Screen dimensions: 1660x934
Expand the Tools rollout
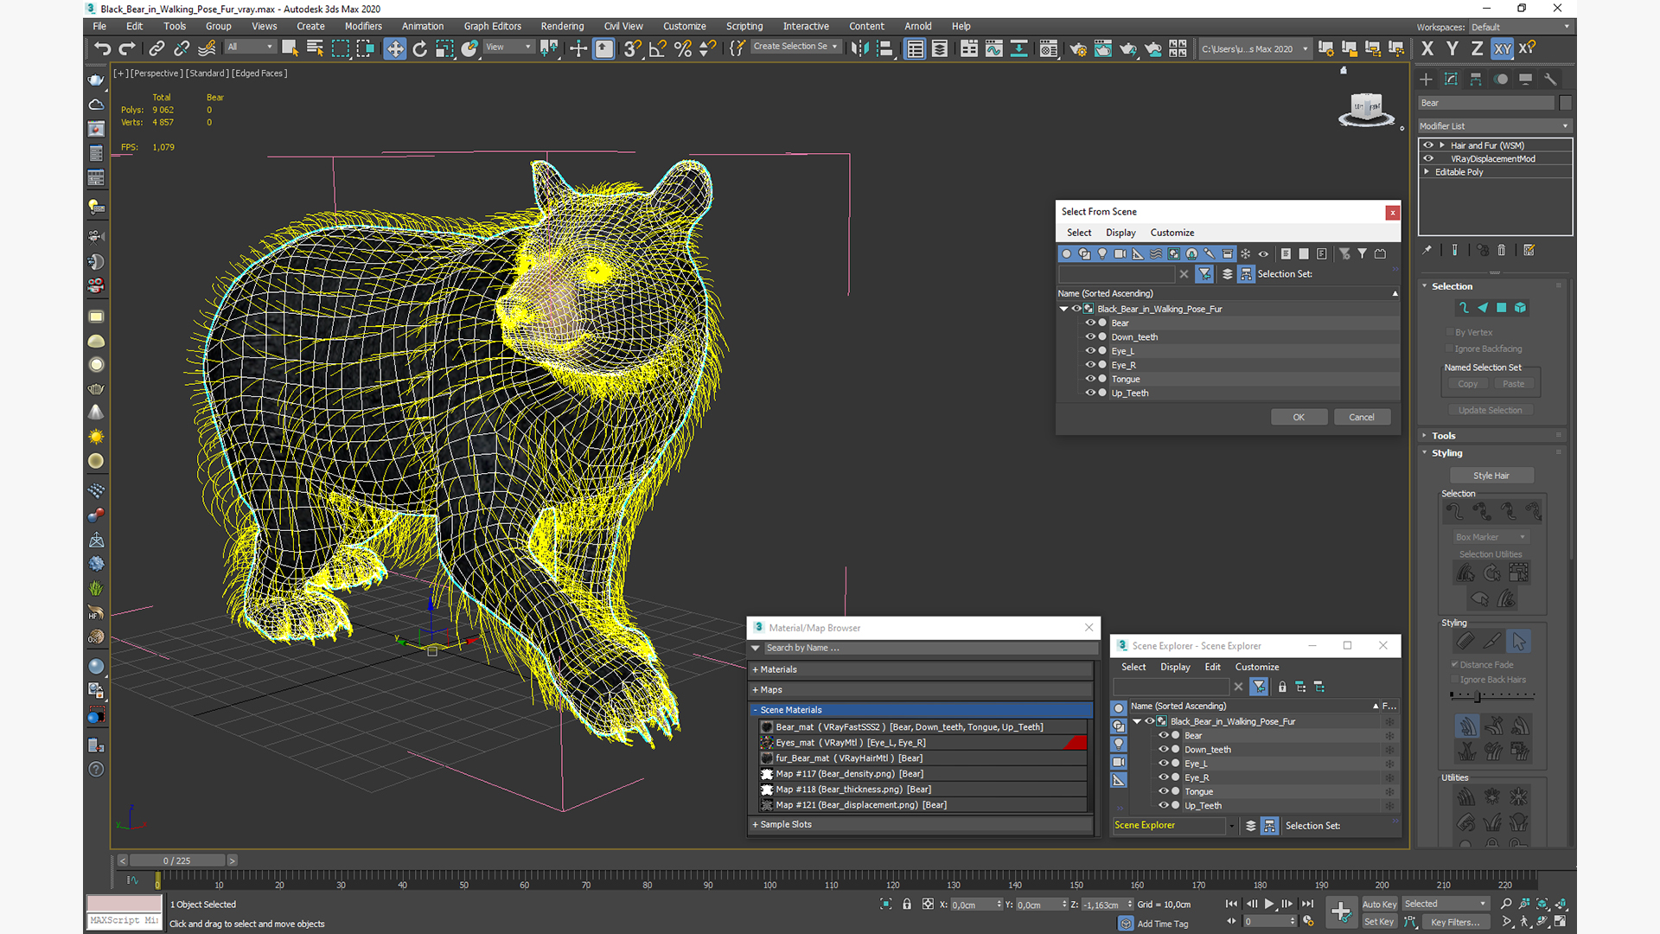point(1444,436)
